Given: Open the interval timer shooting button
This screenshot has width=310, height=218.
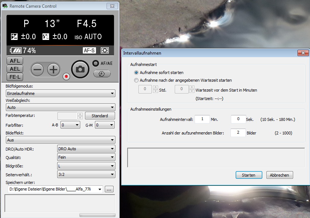Looking at the screenshot, I should [x=102, y=74].
